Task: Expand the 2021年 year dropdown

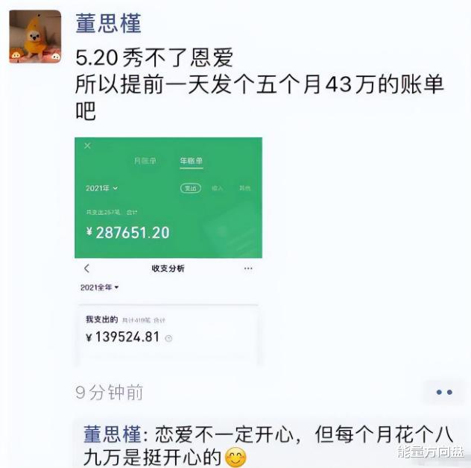Action: 101,188
